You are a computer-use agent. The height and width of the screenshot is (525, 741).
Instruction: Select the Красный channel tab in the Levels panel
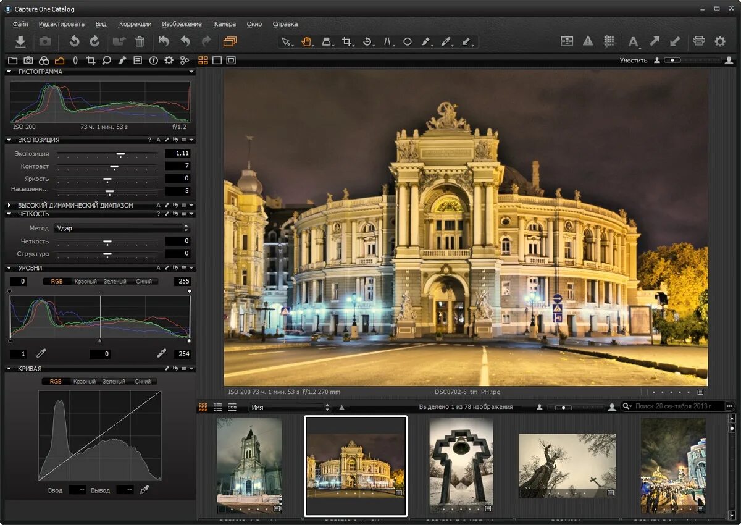click(x=85, y=281)
